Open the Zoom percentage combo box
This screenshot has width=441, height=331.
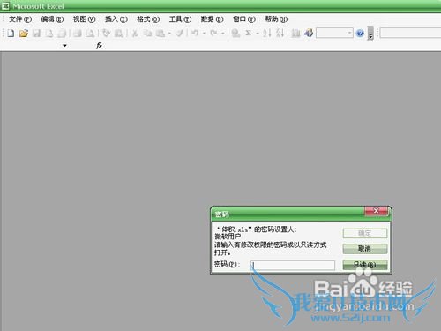(x=334, y=33)
